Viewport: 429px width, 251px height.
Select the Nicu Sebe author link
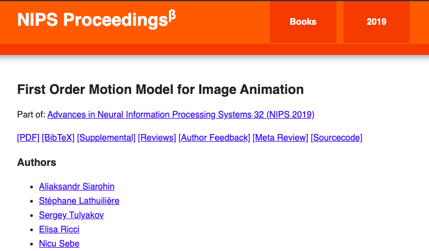point(59,243)
